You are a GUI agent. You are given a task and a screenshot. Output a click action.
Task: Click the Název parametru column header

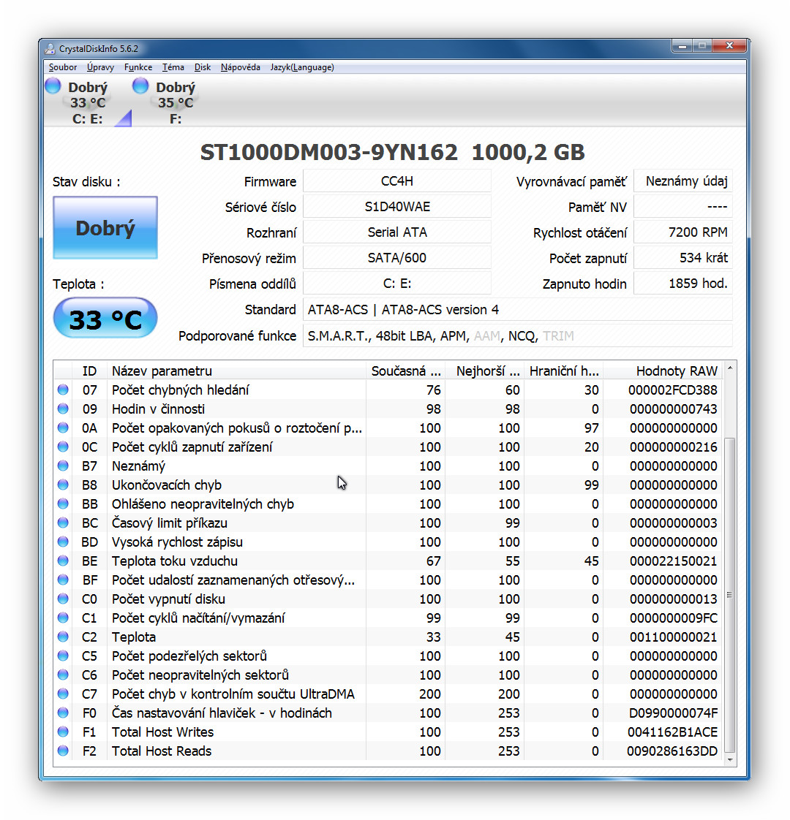pyautogui.click(x=236, y=371)
